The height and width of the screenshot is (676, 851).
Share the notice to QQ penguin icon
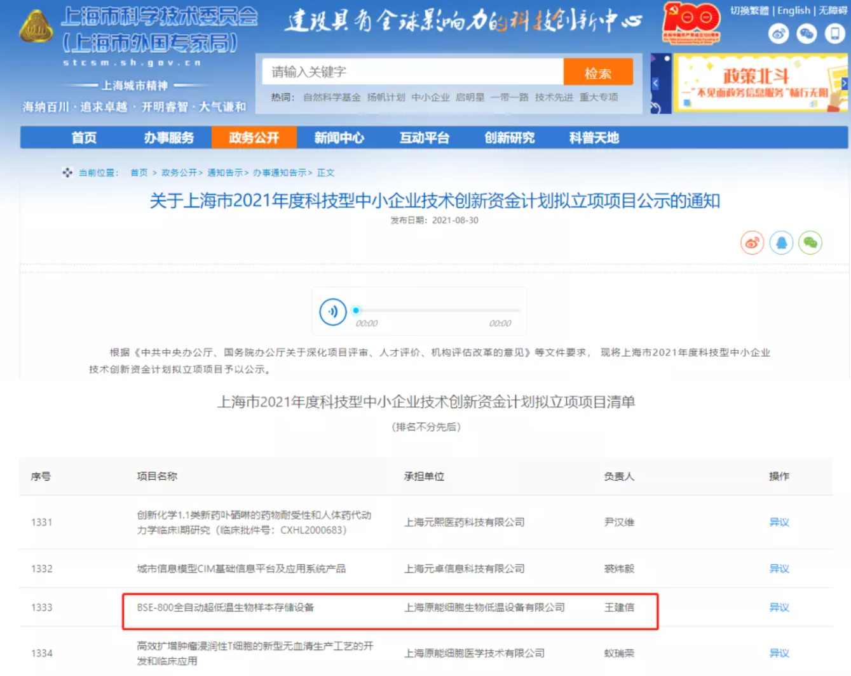coord(781,242)
